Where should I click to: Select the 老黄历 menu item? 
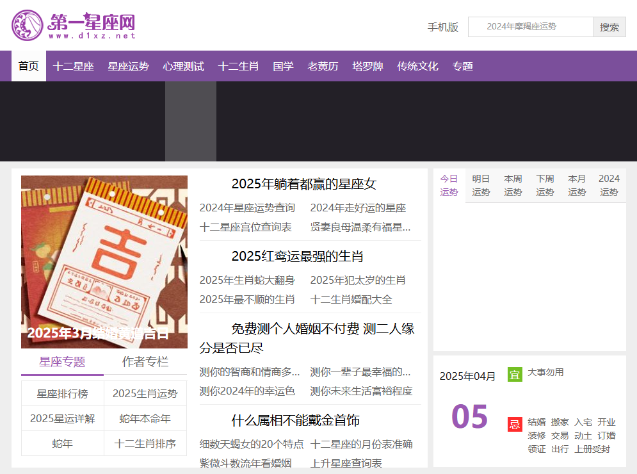323,66
